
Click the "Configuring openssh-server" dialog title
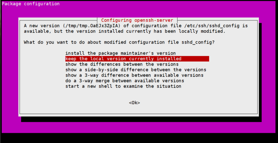coord(137,20)
